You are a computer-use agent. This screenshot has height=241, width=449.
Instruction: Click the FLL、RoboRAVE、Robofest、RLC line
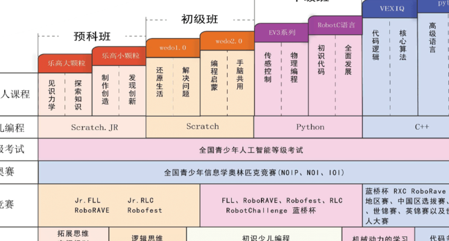click(x=282, y=201)
